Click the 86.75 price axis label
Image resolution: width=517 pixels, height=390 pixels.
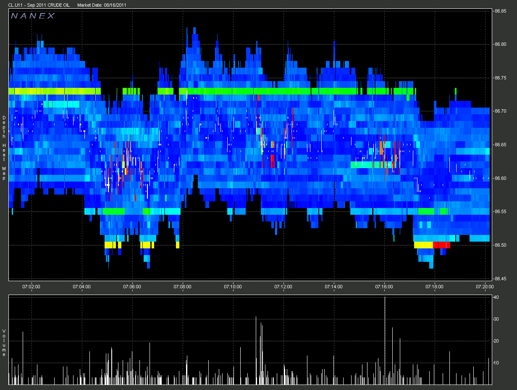coord(500,78)
